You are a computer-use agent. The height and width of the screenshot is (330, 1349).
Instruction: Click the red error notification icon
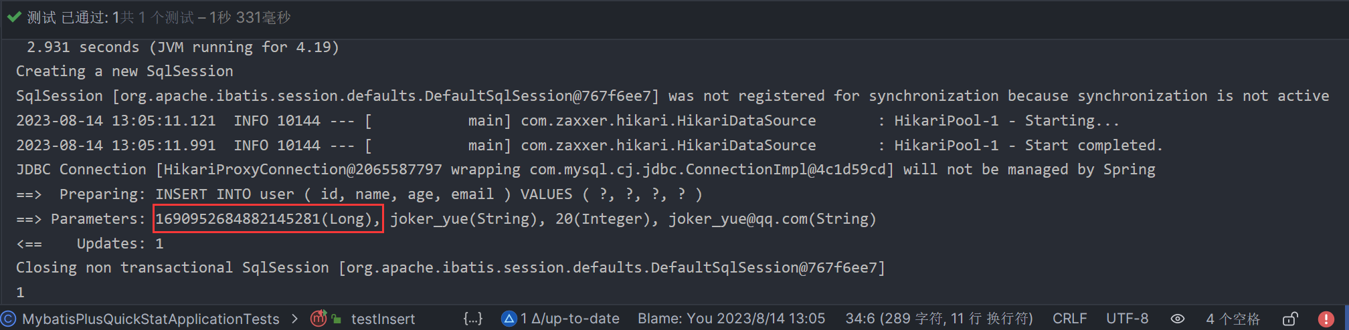tap(1326, 319)
